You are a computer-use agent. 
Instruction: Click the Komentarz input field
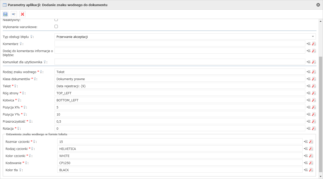point(180,43)
